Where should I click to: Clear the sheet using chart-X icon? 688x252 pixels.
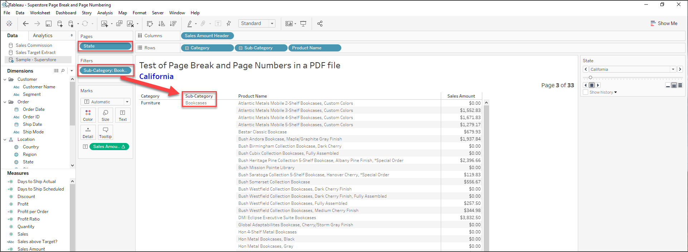tap(130, 24)
